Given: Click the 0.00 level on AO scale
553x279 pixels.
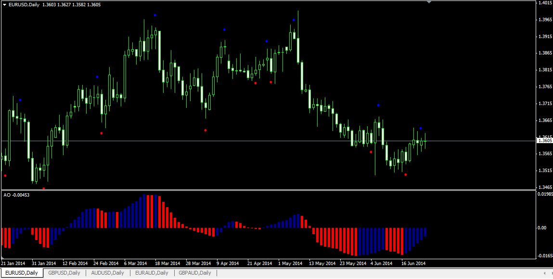Looking at the screenshot, I should (x=542, y=228).
